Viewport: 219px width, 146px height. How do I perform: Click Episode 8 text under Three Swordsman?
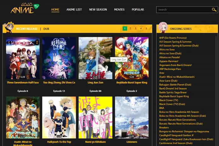point(23,91)
